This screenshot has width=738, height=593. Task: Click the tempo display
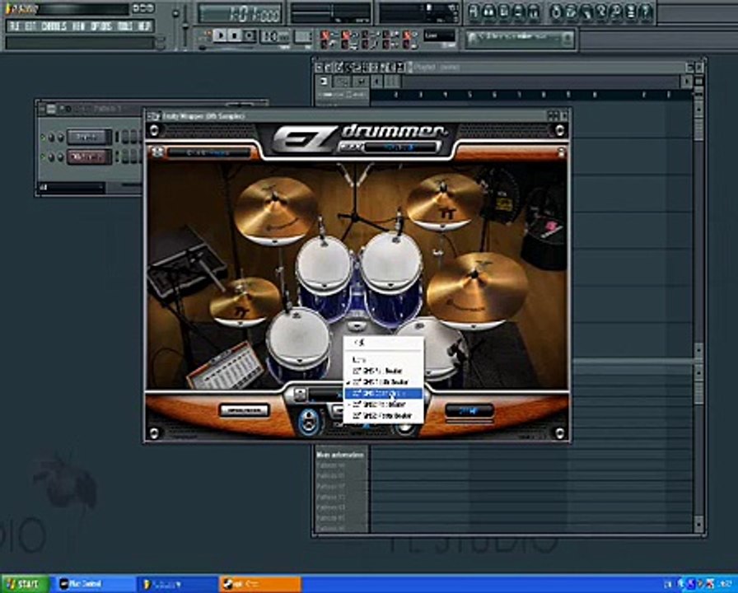click(x=275, y=36)
